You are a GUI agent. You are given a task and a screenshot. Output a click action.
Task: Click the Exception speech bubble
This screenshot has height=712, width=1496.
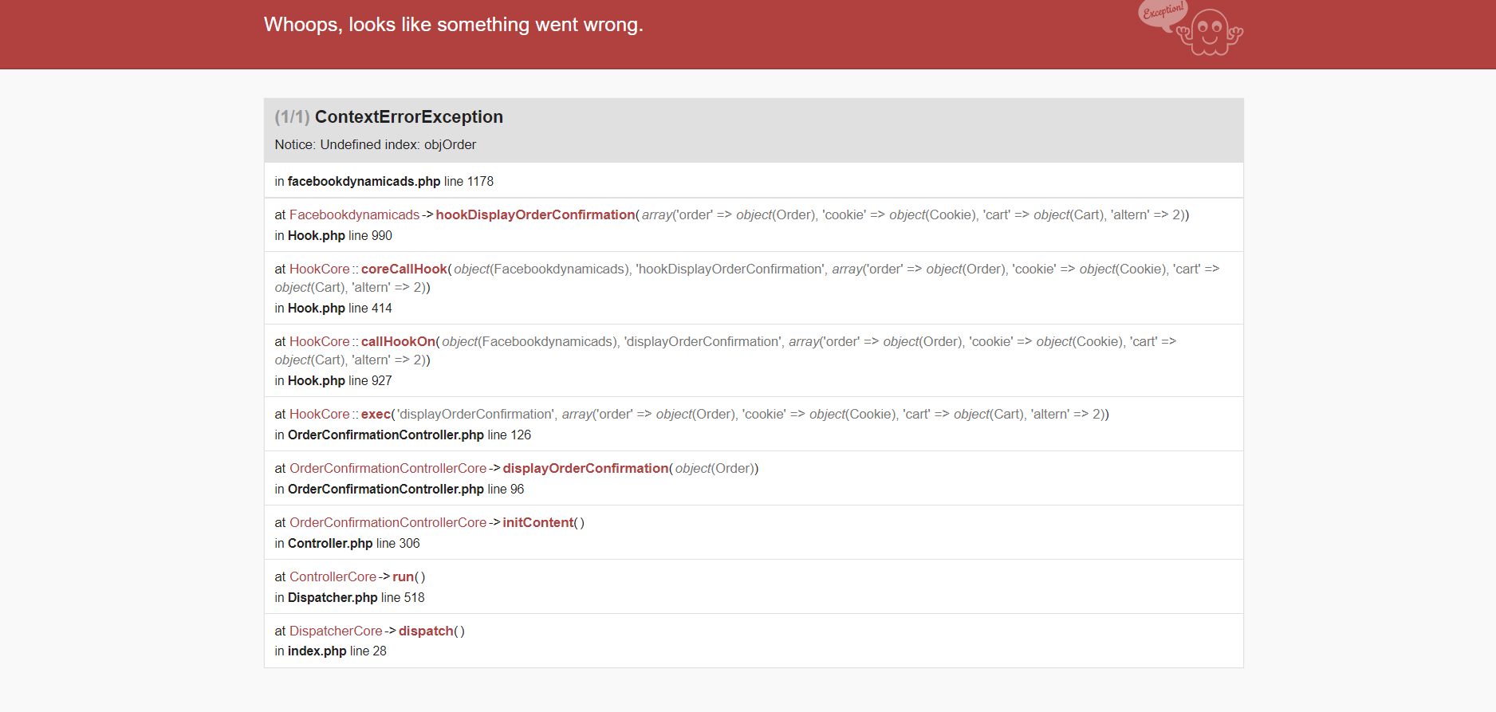(x=1163, y=13)
